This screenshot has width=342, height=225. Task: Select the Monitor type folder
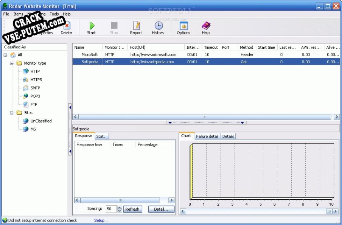[x=31, y=63]
